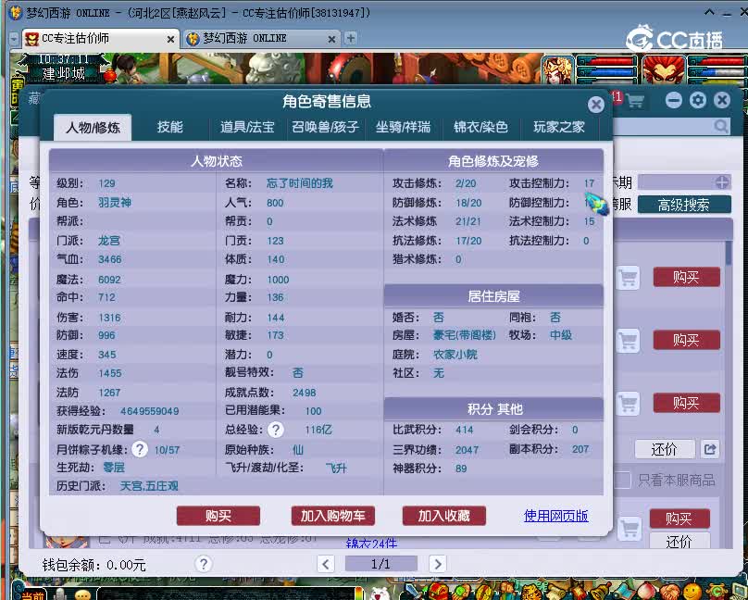Switch to 技能 tab
The height and width of the screenshot is (600, 748).
(x=170, y=127)
